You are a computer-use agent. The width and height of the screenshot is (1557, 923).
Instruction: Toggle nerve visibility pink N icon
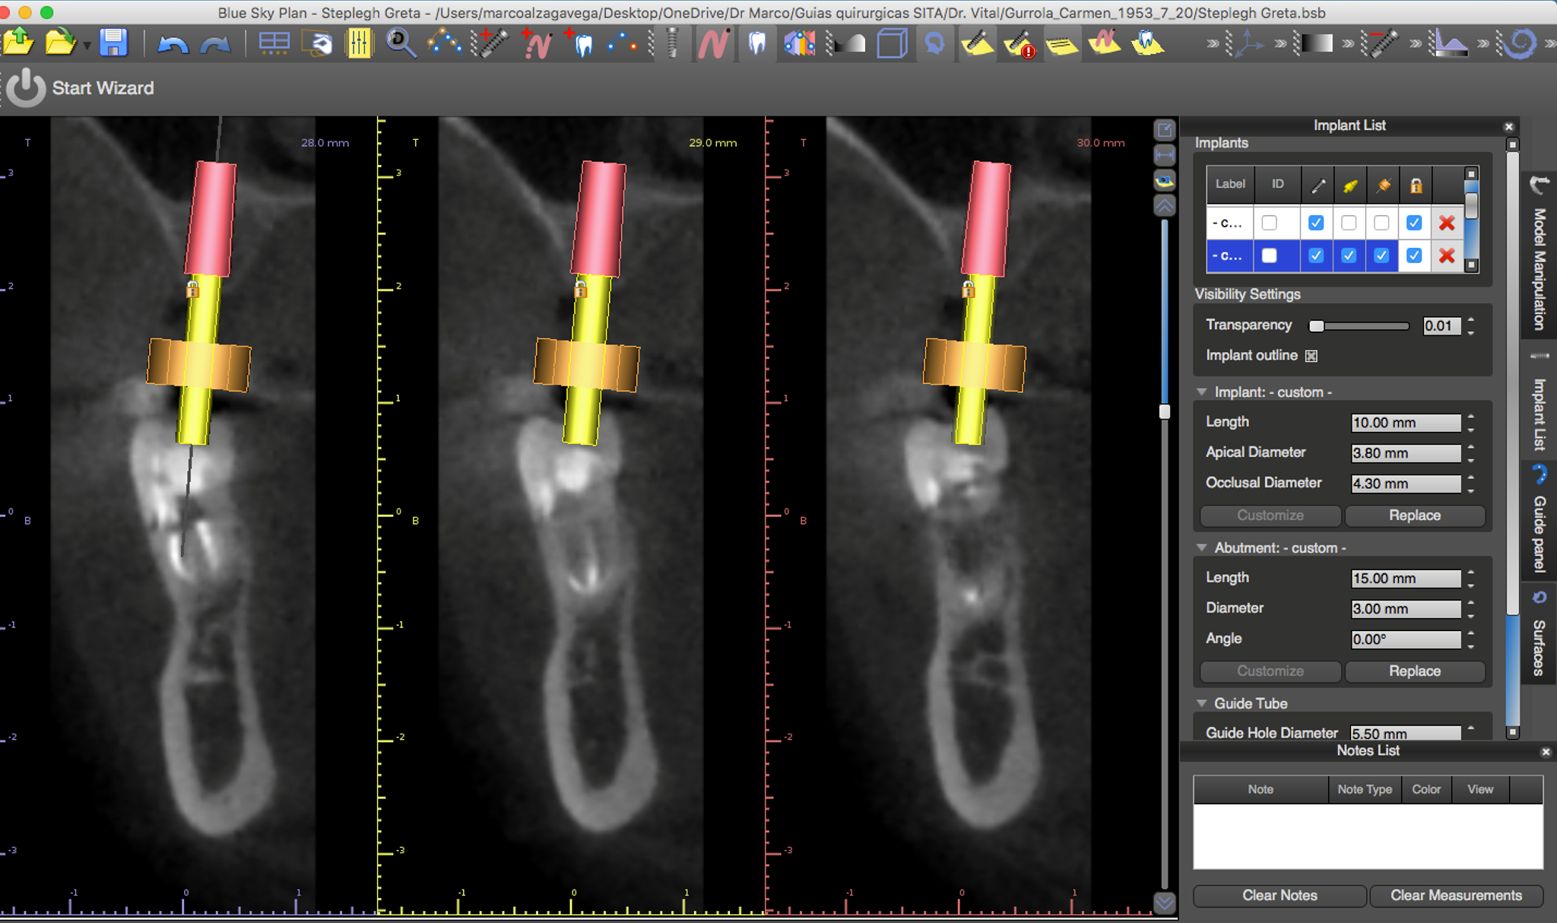coord(714,43)
